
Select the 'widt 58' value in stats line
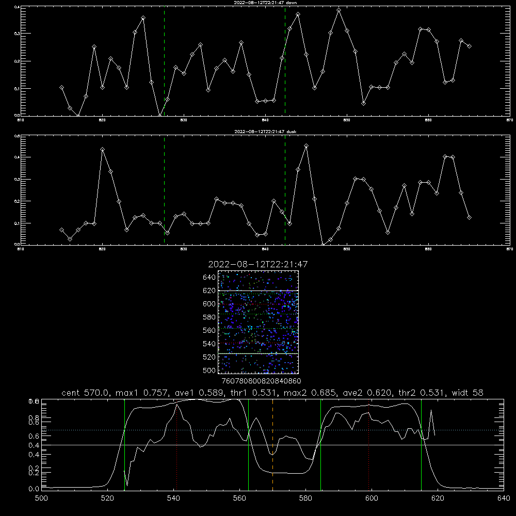tap(467, 393)
